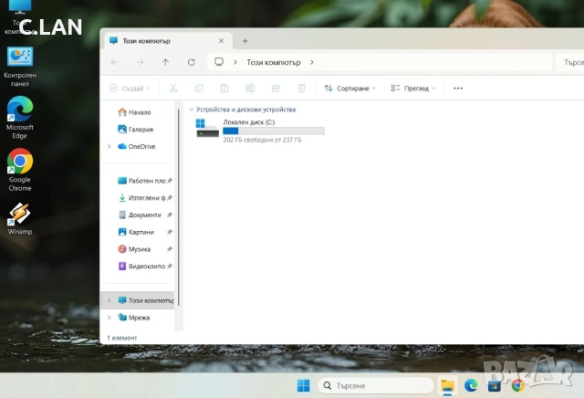The height and width of the screenshot is (398, 584).
Task: Open Microsoft Edge desktop shortcut
Action: pyautogui.click(x=19, y=116)
